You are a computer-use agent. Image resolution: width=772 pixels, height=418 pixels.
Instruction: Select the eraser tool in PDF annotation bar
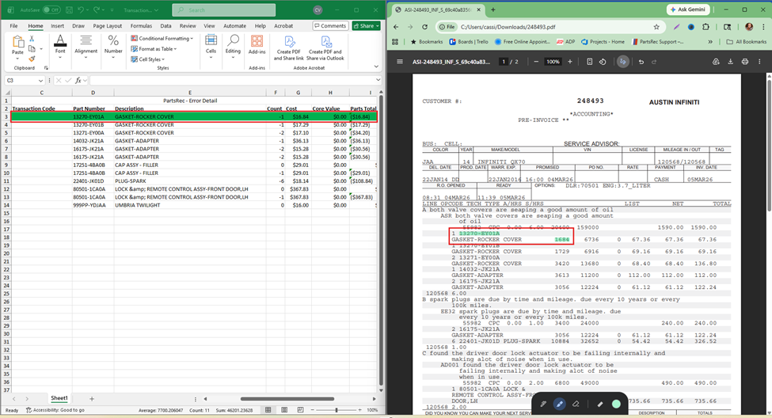click(576, 405)
